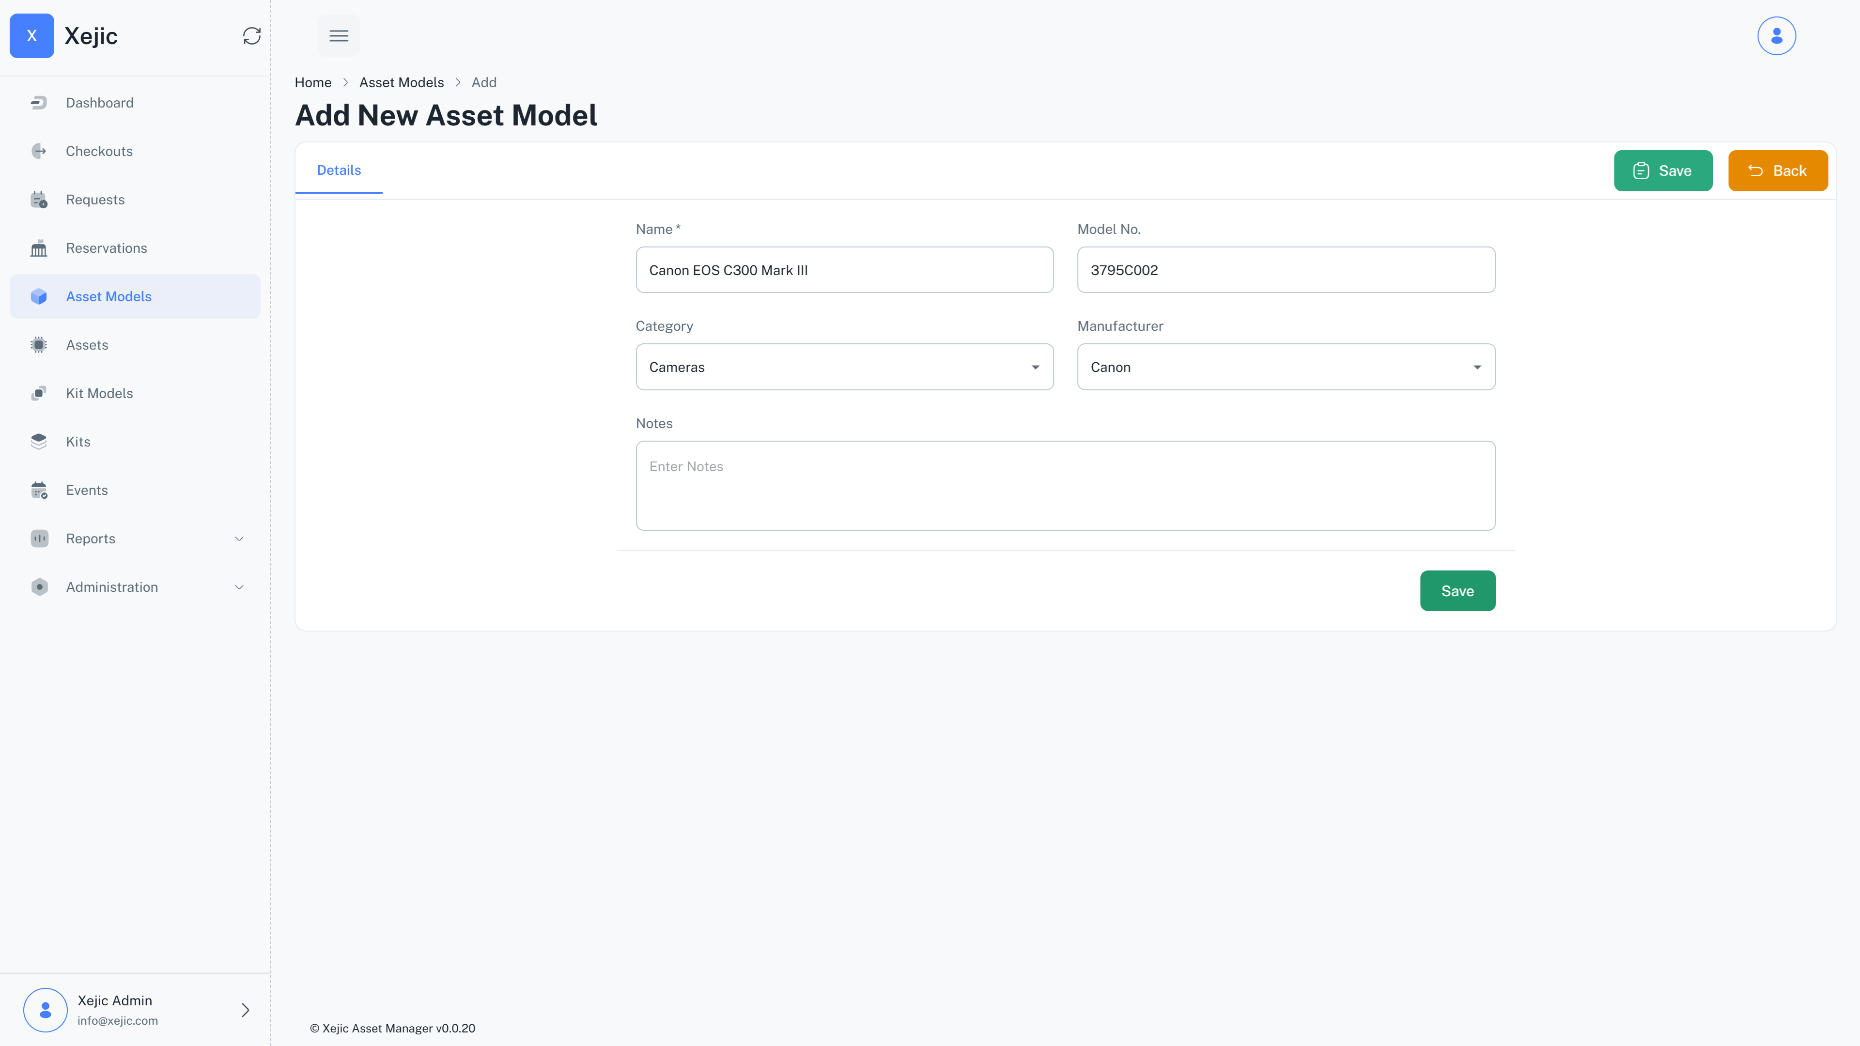Click the Assets chip icon
This screenshot has width=1860, height=1046.
(39, 344)
